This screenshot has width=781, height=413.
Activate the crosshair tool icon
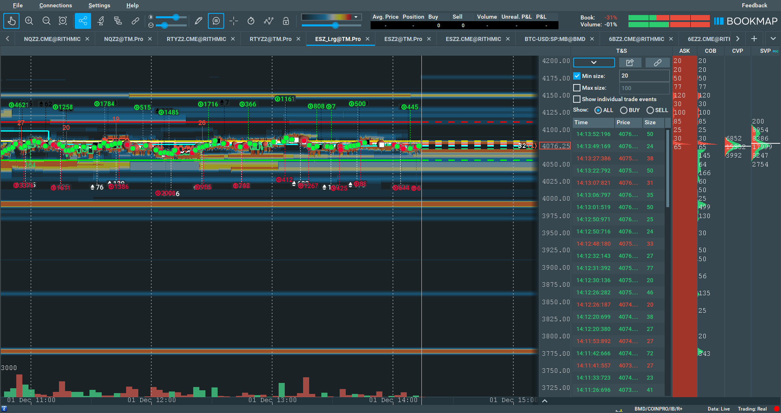233,21
